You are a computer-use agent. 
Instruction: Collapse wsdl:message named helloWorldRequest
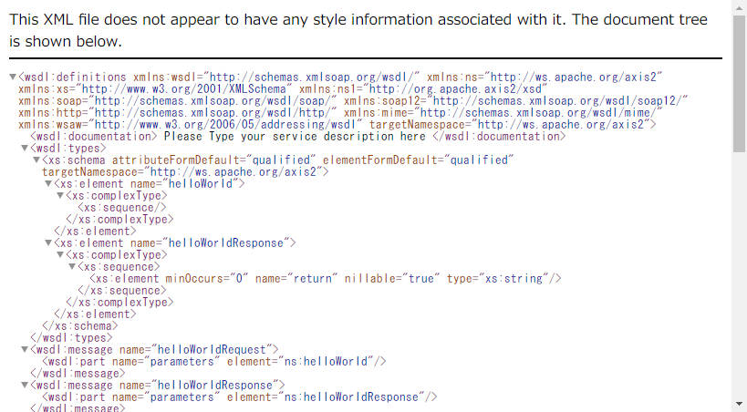tap(25, 349)
